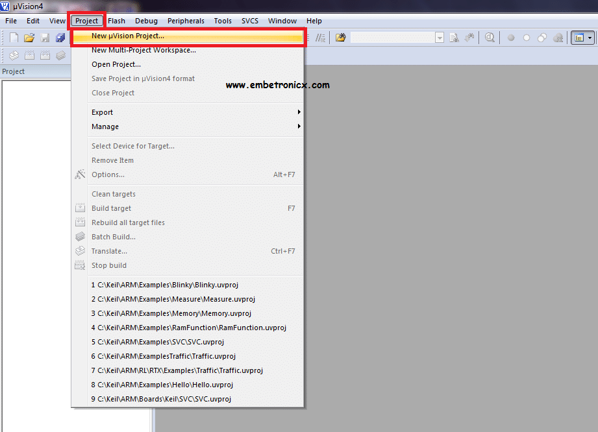Image resolution: width=598 pixels, height=432 pixels.
Task: Open recent project Memory.uvproj
Action: pyautogui.click(x=188, y=313)
